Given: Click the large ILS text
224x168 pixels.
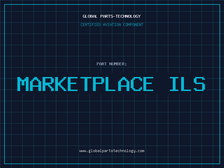Looking at the screenshot, I should pyautogui.click(x=188, y=84).
